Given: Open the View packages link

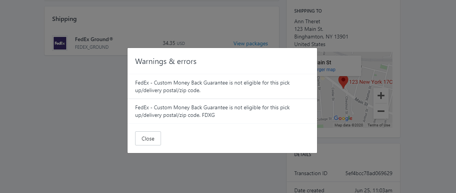Looking at the screenshot, I should 250,44.
